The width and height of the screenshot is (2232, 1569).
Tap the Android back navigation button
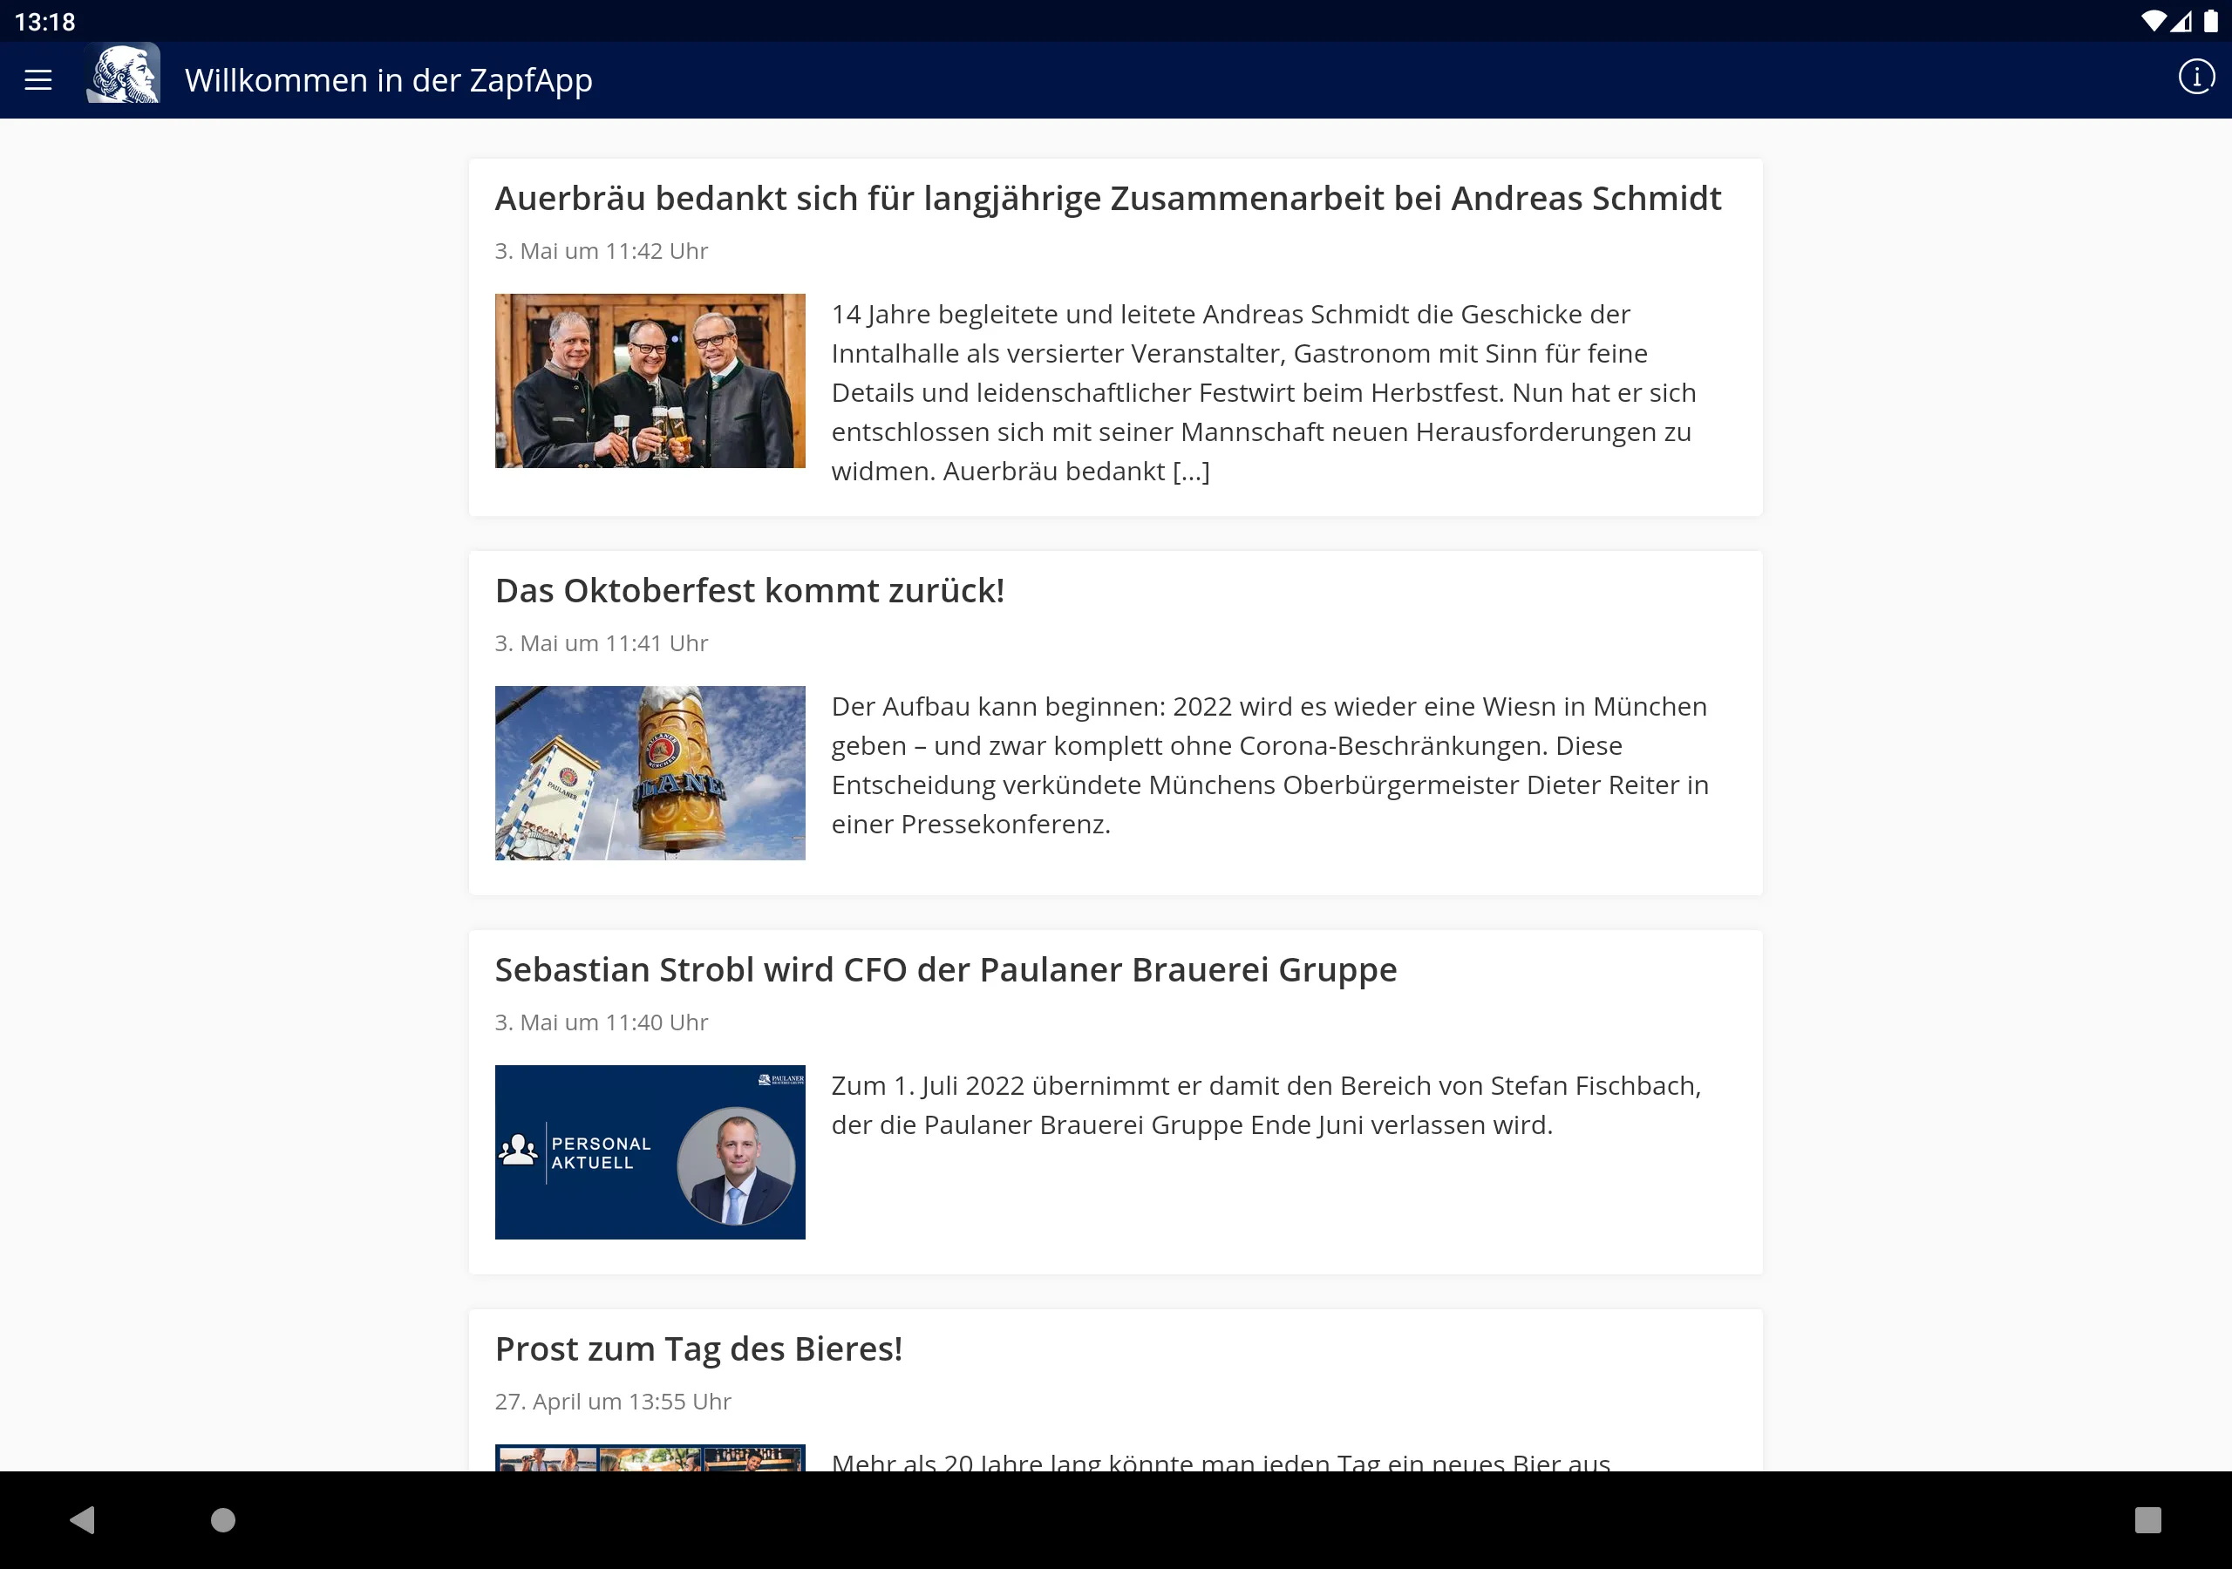[83, 1519]
